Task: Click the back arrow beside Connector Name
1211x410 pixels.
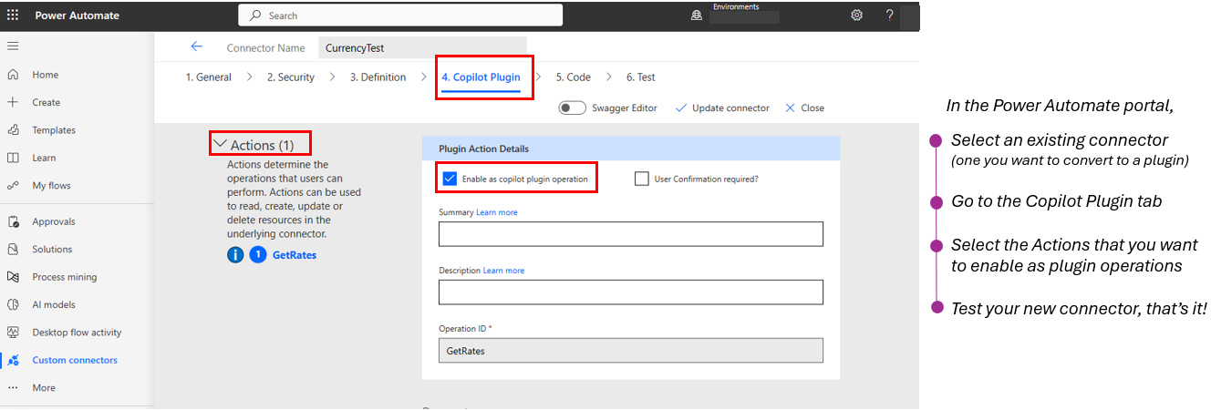Action: click(x=196, y=47)
